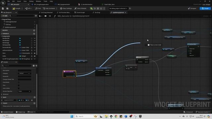This screenshot has height=119, width=212.
Task: Open the Category dropdown showing Default
Action: click(x=25, y=73)
